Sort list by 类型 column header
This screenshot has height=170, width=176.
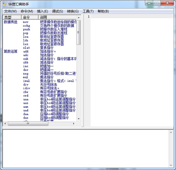[12, 17]
